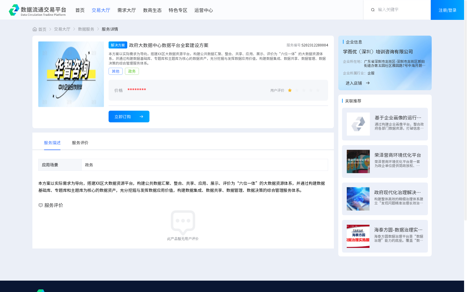This screenshot has height=292, width=467.
Task: Open the 海泰方圆-数据治理实 recommendation
Action: point(385,236)
